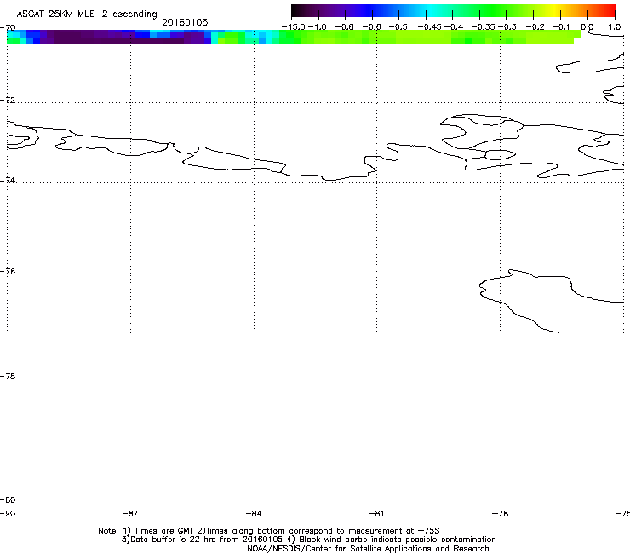The image size is (630, 554).
Task: Select the '-0.5' color scale label
Action: tap(398, 27)
